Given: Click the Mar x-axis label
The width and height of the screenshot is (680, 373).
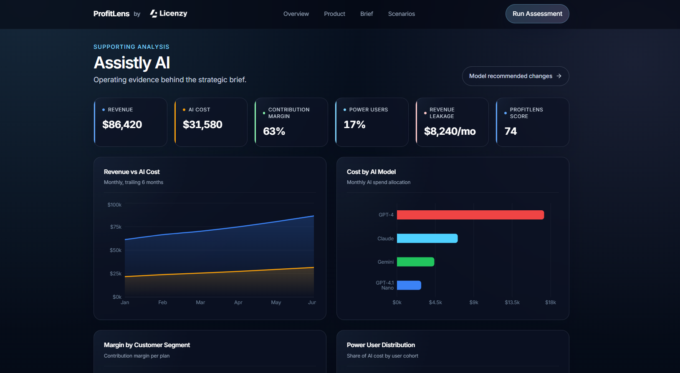Looking at the screenshot, I should click(x=200, y=302).
